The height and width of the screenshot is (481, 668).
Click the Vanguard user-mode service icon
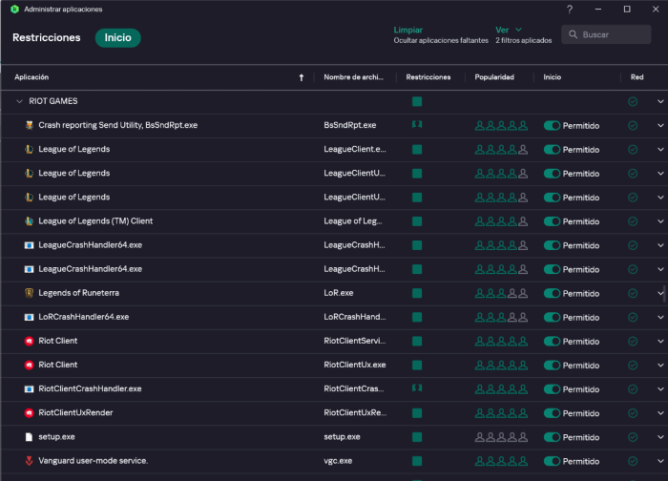coord(30,460)
